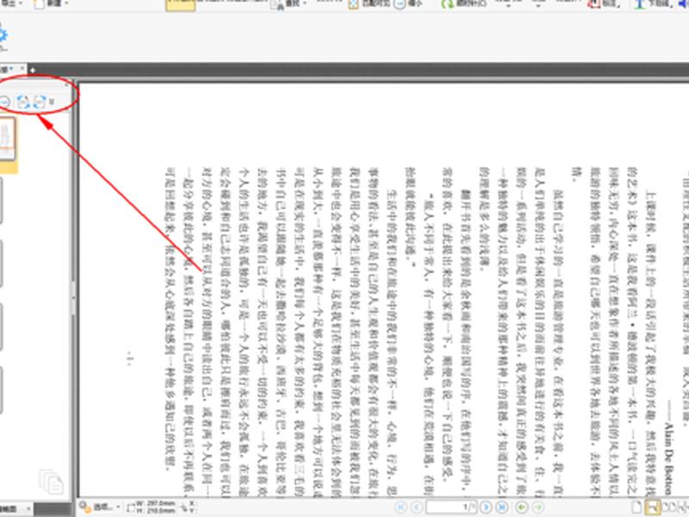
Task: Open a new tab with plus icon
Action: point(33,70)
